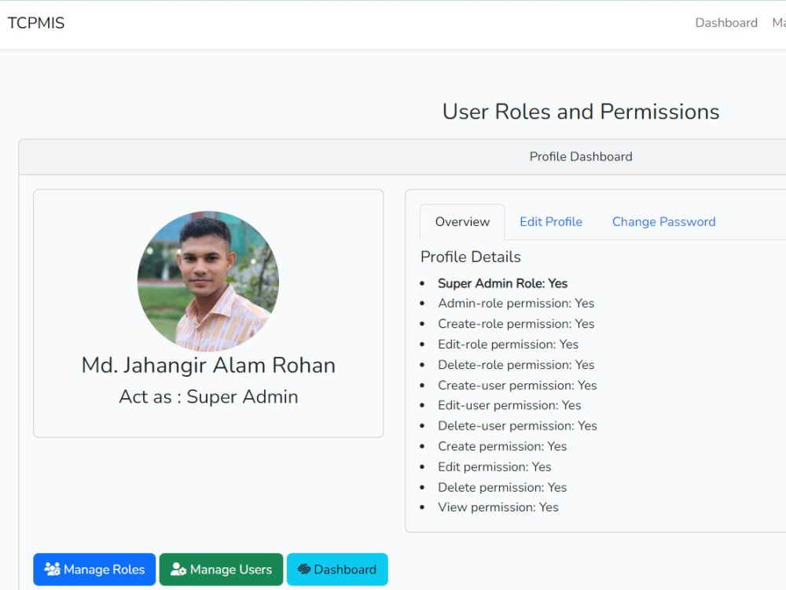This screenshot has height=590, width=786.
Task: Open the Manage Users button
Action: point(221,570)
